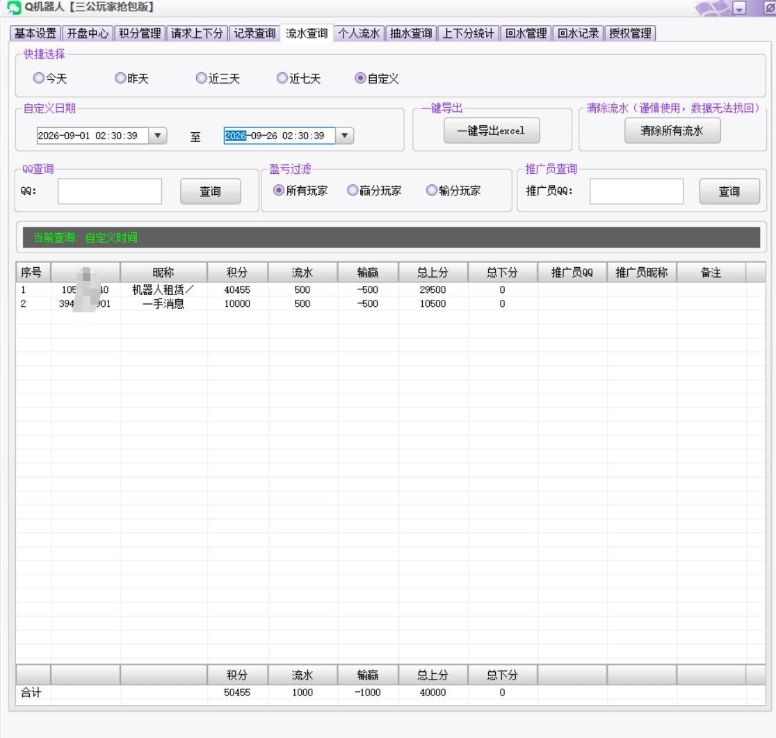Switch to the 授权管理 tab
The height and width of the screenshot is (738, 776).
630,33
